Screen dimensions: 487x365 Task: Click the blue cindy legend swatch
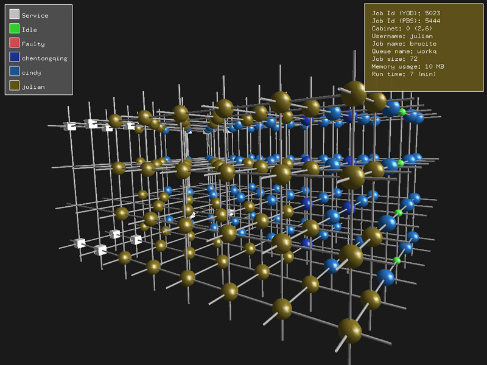tap(14, 71)
